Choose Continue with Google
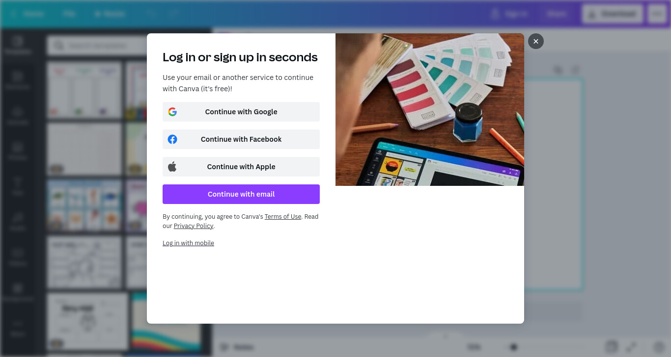Image resolution: width=671 pixels, height=357 pixels. (x=241, y=112)
